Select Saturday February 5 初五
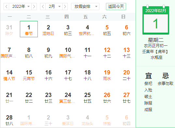This screenshot has height=128, width=175. coord(107,30)
